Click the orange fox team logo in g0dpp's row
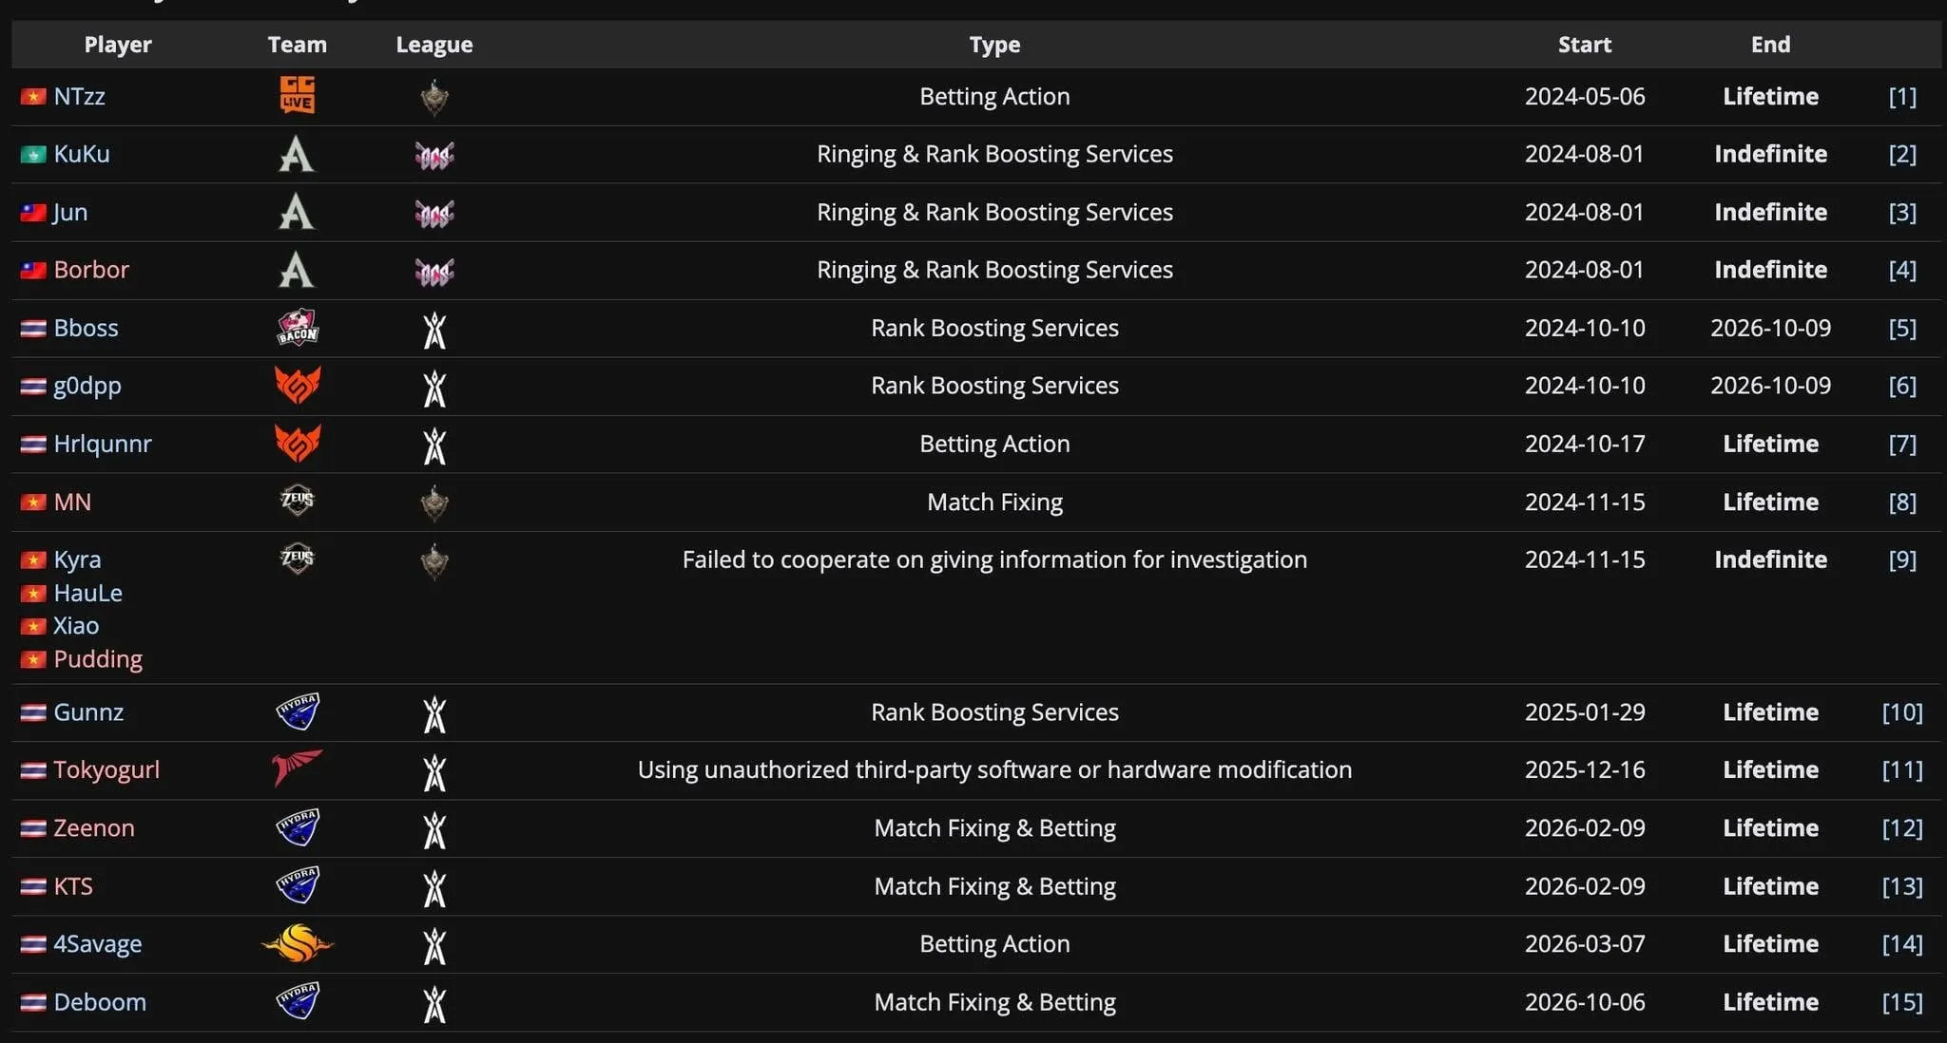Screen dimensions: 1947x1043 (x=297, y=386)
